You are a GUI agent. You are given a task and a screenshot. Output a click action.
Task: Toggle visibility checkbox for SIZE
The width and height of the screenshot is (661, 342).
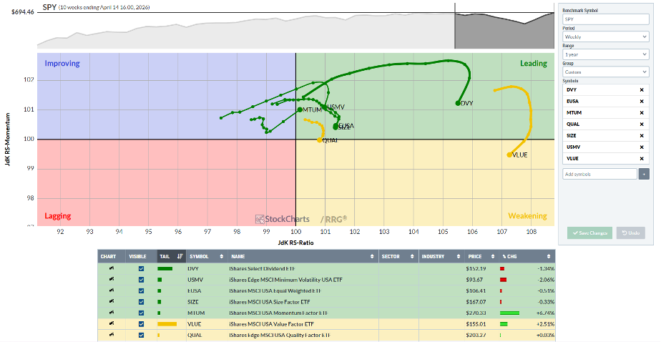(141, 302)
